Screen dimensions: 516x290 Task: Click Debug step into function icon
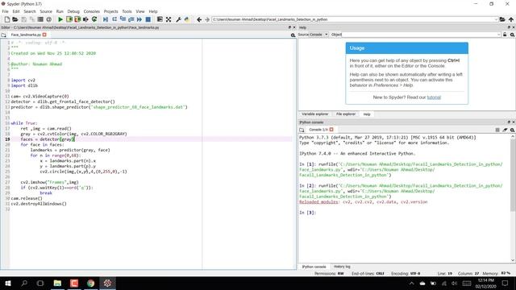[x=123, y=19]
